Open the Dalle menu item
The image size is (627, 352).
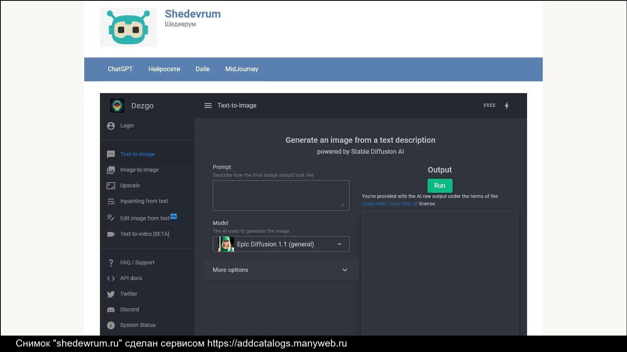point(203,69)
